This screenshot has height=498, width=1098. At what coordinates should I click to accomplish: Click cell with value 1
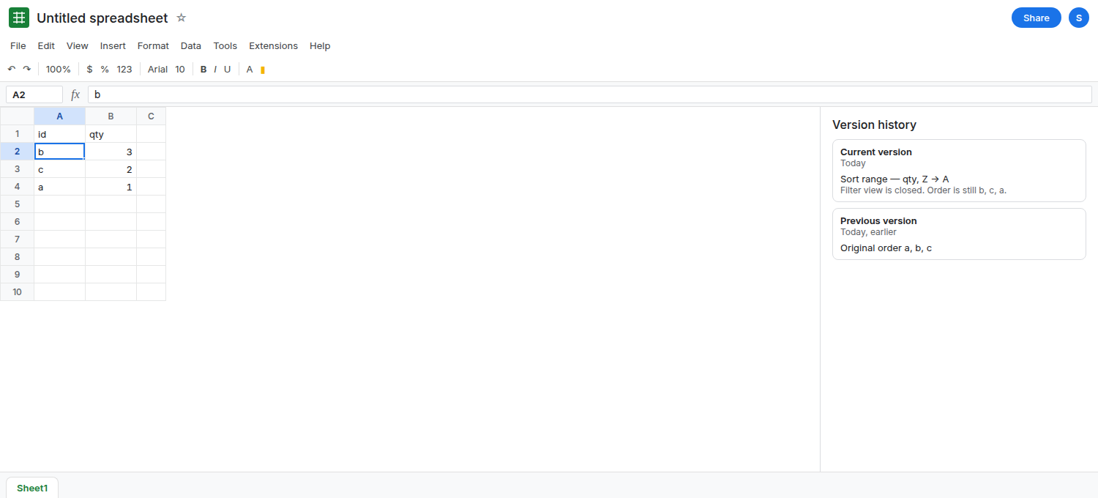click(x=111, y=187)
